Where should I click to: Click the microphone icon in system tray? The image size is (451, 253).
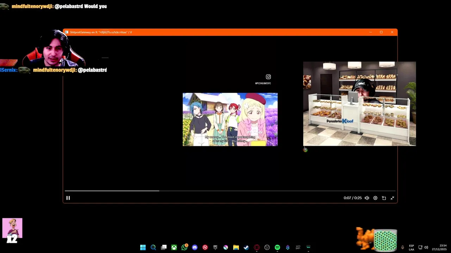402,247
